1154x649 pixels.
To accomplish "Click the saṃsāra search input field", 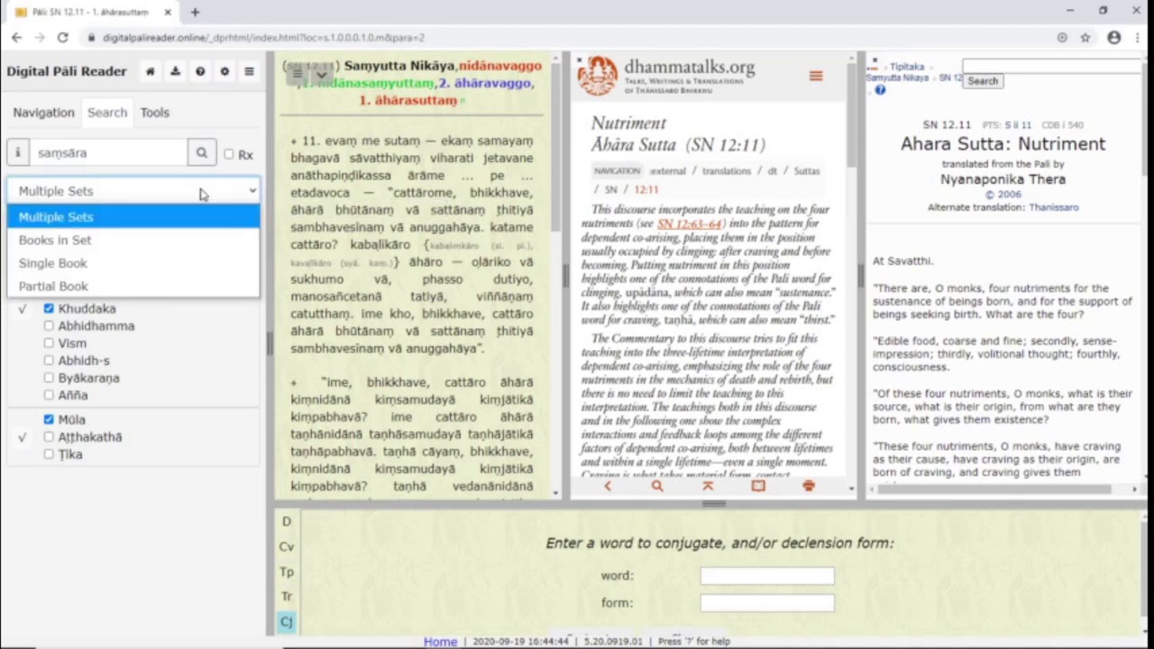I will [x=109, y=153].
